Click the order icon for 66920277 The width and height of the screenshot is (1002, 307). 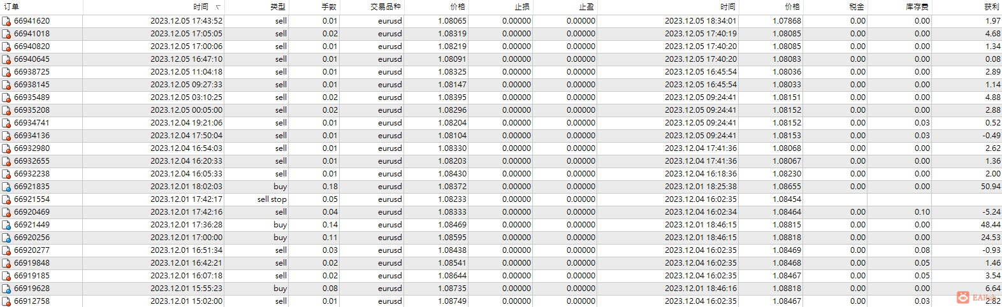tap(6, 250)
